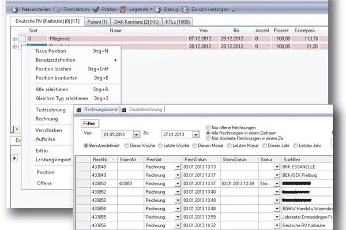The width and height of the screenshot is (346, 230).
Task: Choose Gleichen Typ selektieren entry
Action: (72, 99)
